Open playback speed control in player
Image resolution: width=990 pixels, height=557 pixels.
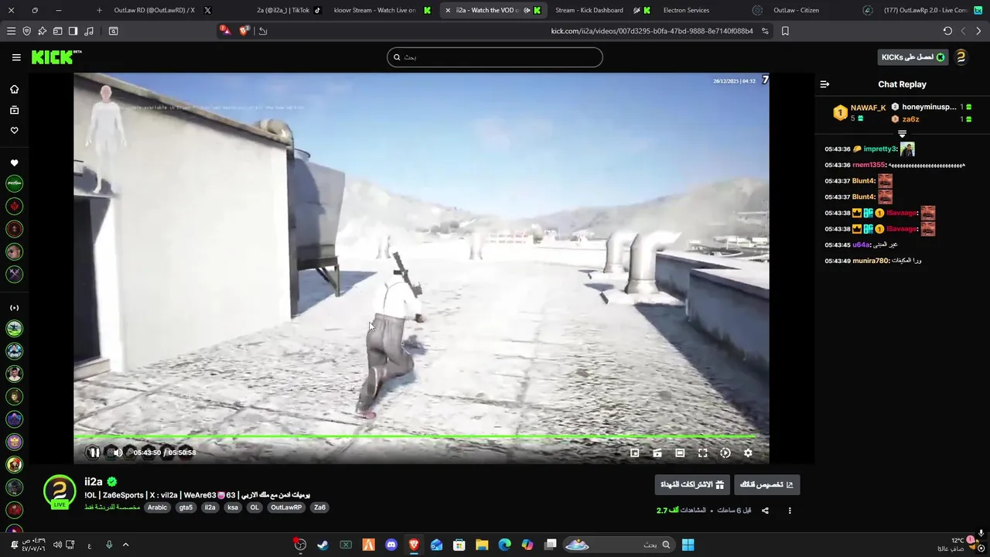[725, 453]
